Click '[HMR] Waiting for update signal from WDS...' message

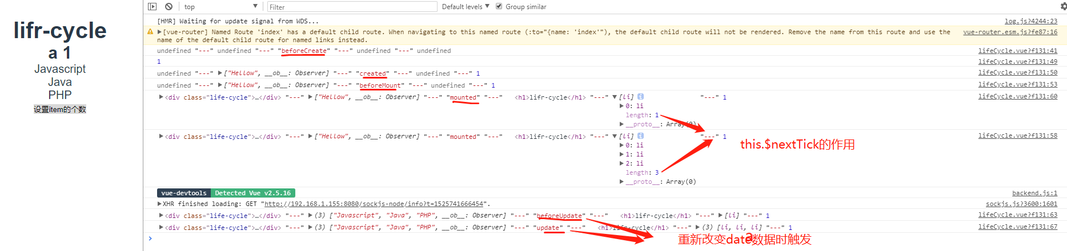click(238, 21)
